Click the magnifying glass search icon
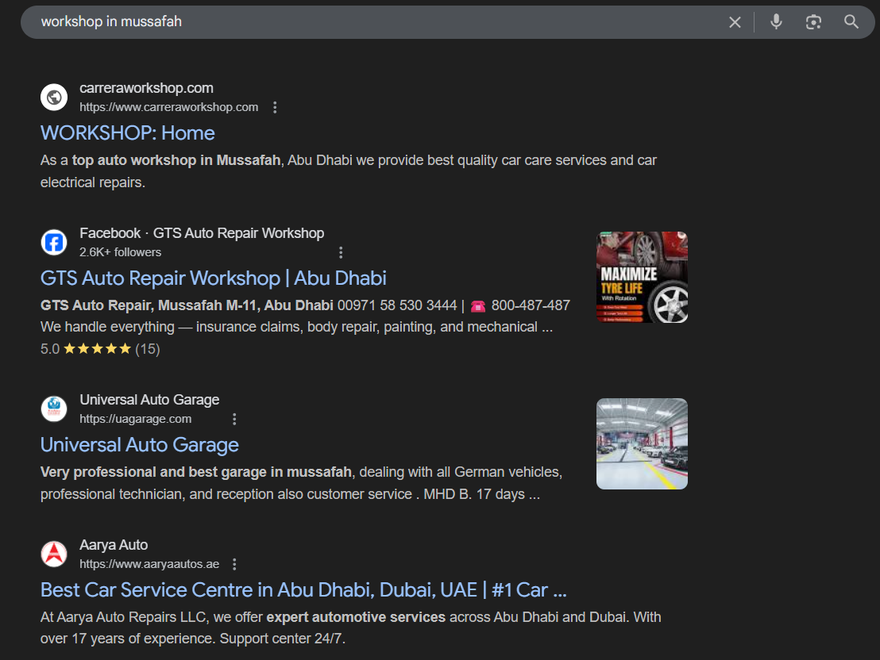Image resolution: width=880 pixels, height=660 pixels. 851,21
